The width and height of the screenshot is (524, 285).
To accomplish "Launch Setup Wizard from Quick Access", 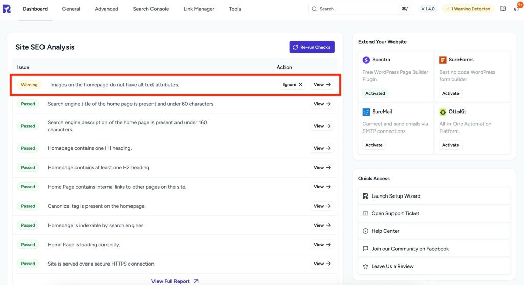I will [x=395, y=196].
